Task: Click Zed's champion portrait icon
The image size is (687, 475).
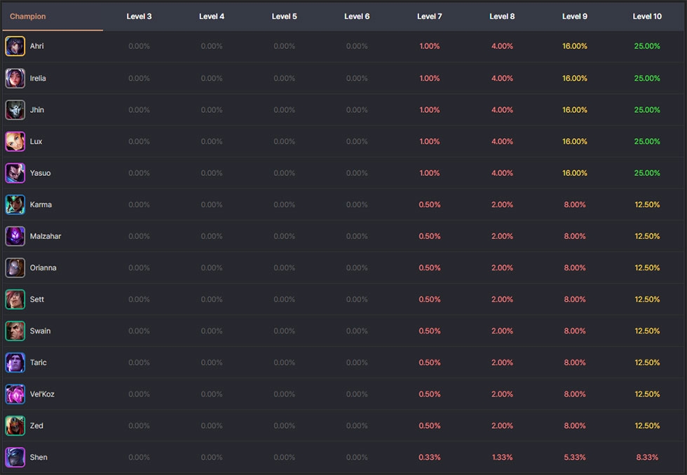Action: coord(15,425)
